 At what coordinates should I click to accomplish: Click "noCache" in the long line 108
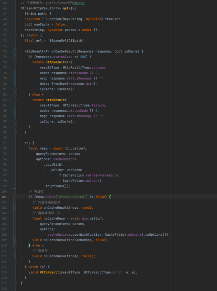pyautogui.click(x=135, y=234)
